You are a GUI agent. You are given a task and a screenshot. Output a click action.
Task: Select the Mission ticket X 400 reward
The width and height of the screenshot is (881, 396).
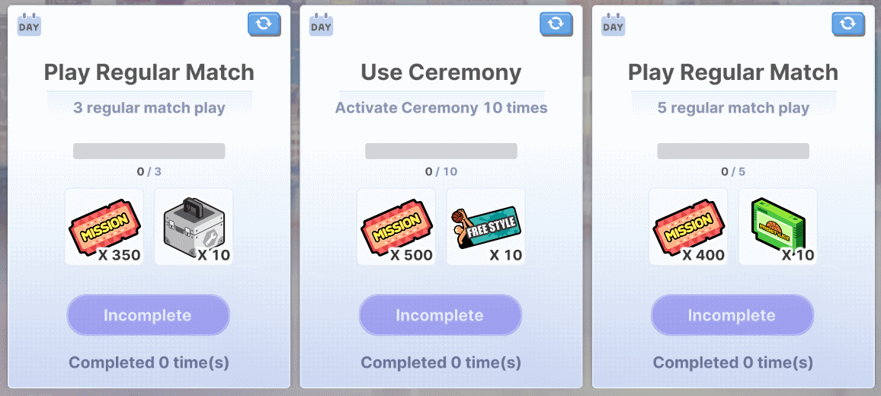pos(688,227)
